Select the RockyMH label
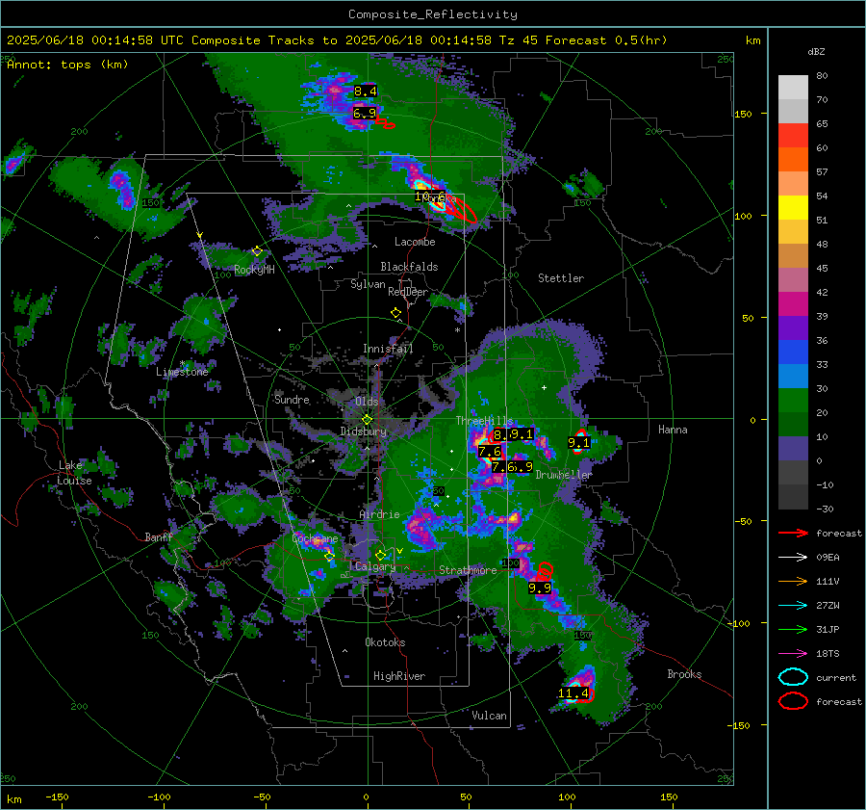 (254, 270)
